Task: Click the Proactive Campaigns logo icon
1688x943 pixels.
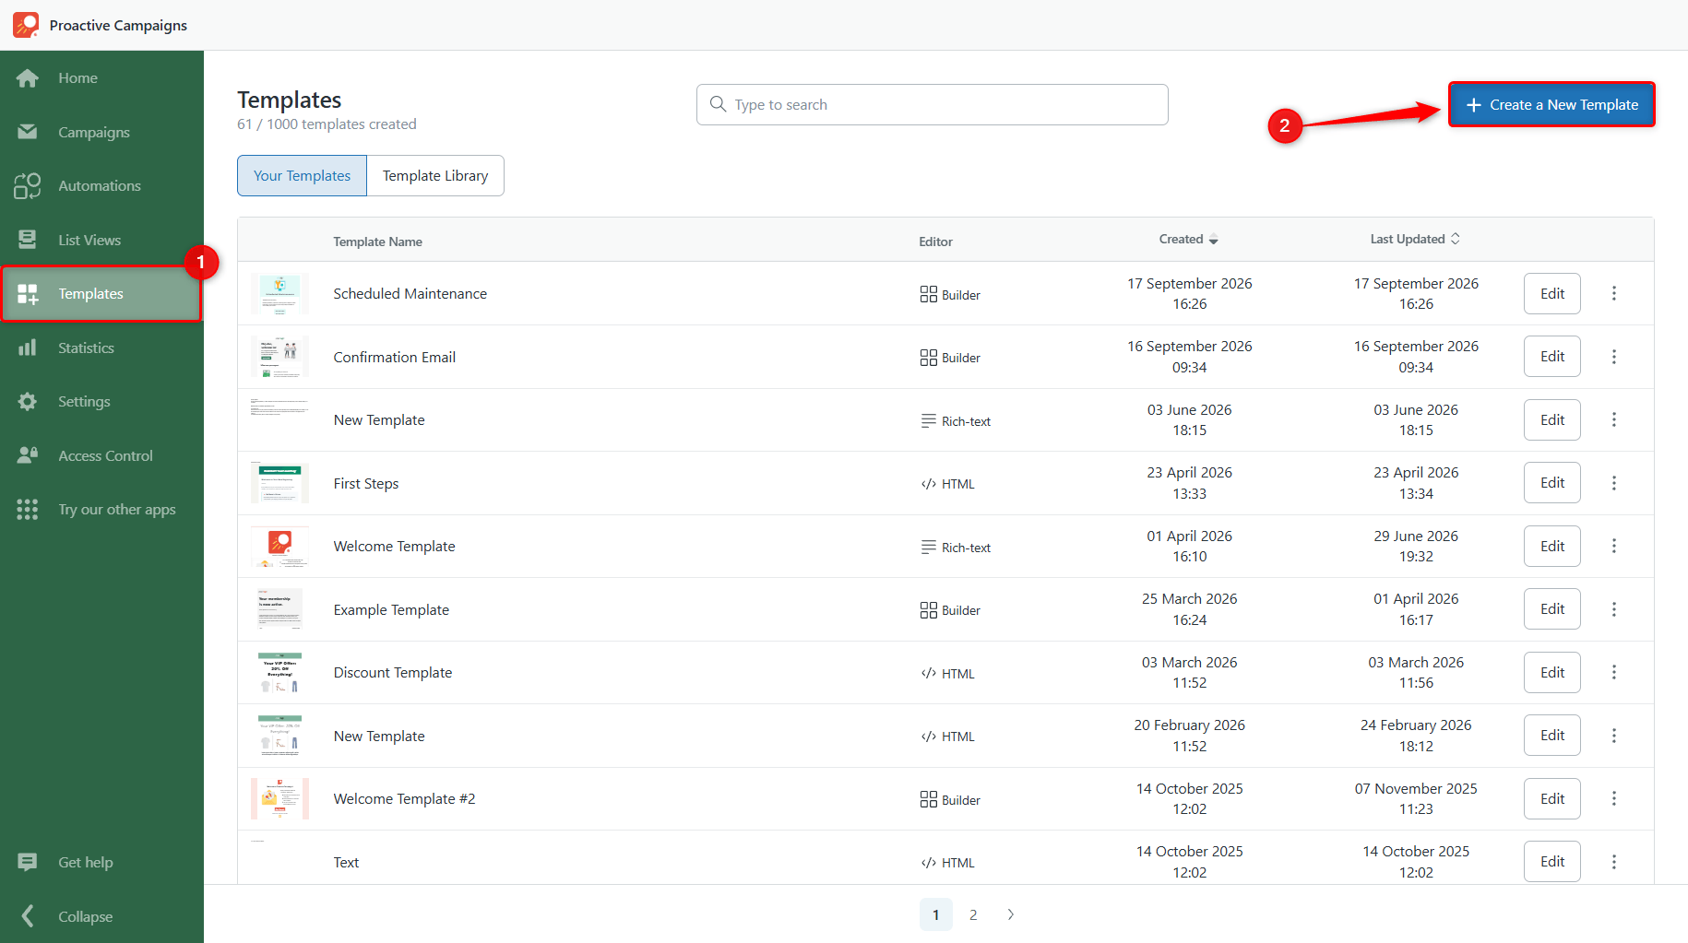Action: 26,25
